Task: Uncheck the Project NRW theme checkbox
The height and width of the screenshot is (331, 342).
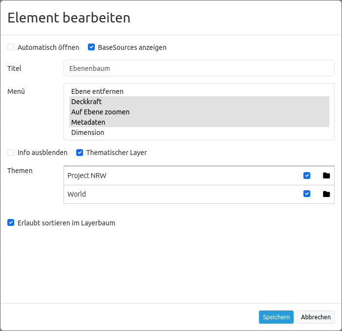Action: pyautogui.click(x=307, y=176)
